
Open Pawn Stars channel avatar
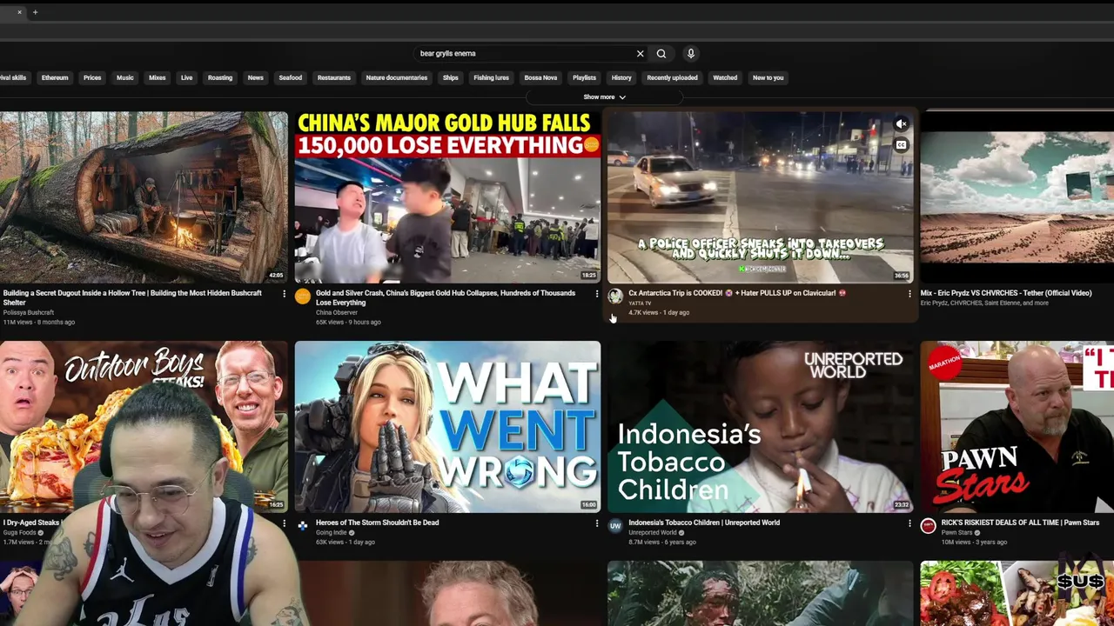pos(928,526)
